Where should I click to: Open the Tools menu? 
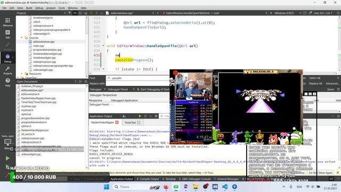click(62, 8)
